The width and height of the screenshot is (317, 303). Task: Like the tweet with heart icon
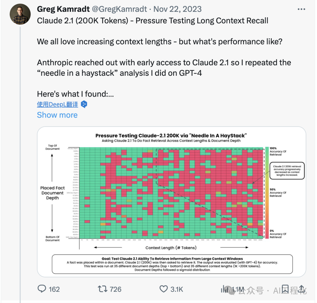(x=163, y=289)
